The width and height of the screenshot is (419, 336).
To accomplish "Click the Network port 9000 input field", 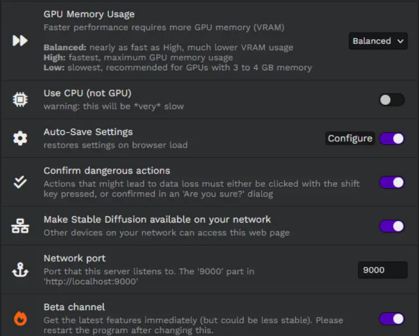I will click(383, 270).
